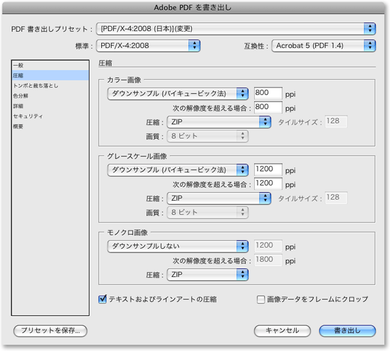The height and width of the screenshot is (351, 390).
Task: Click グレースケール画像 threshold 1200 ppi field
Action: pos(268,184)
